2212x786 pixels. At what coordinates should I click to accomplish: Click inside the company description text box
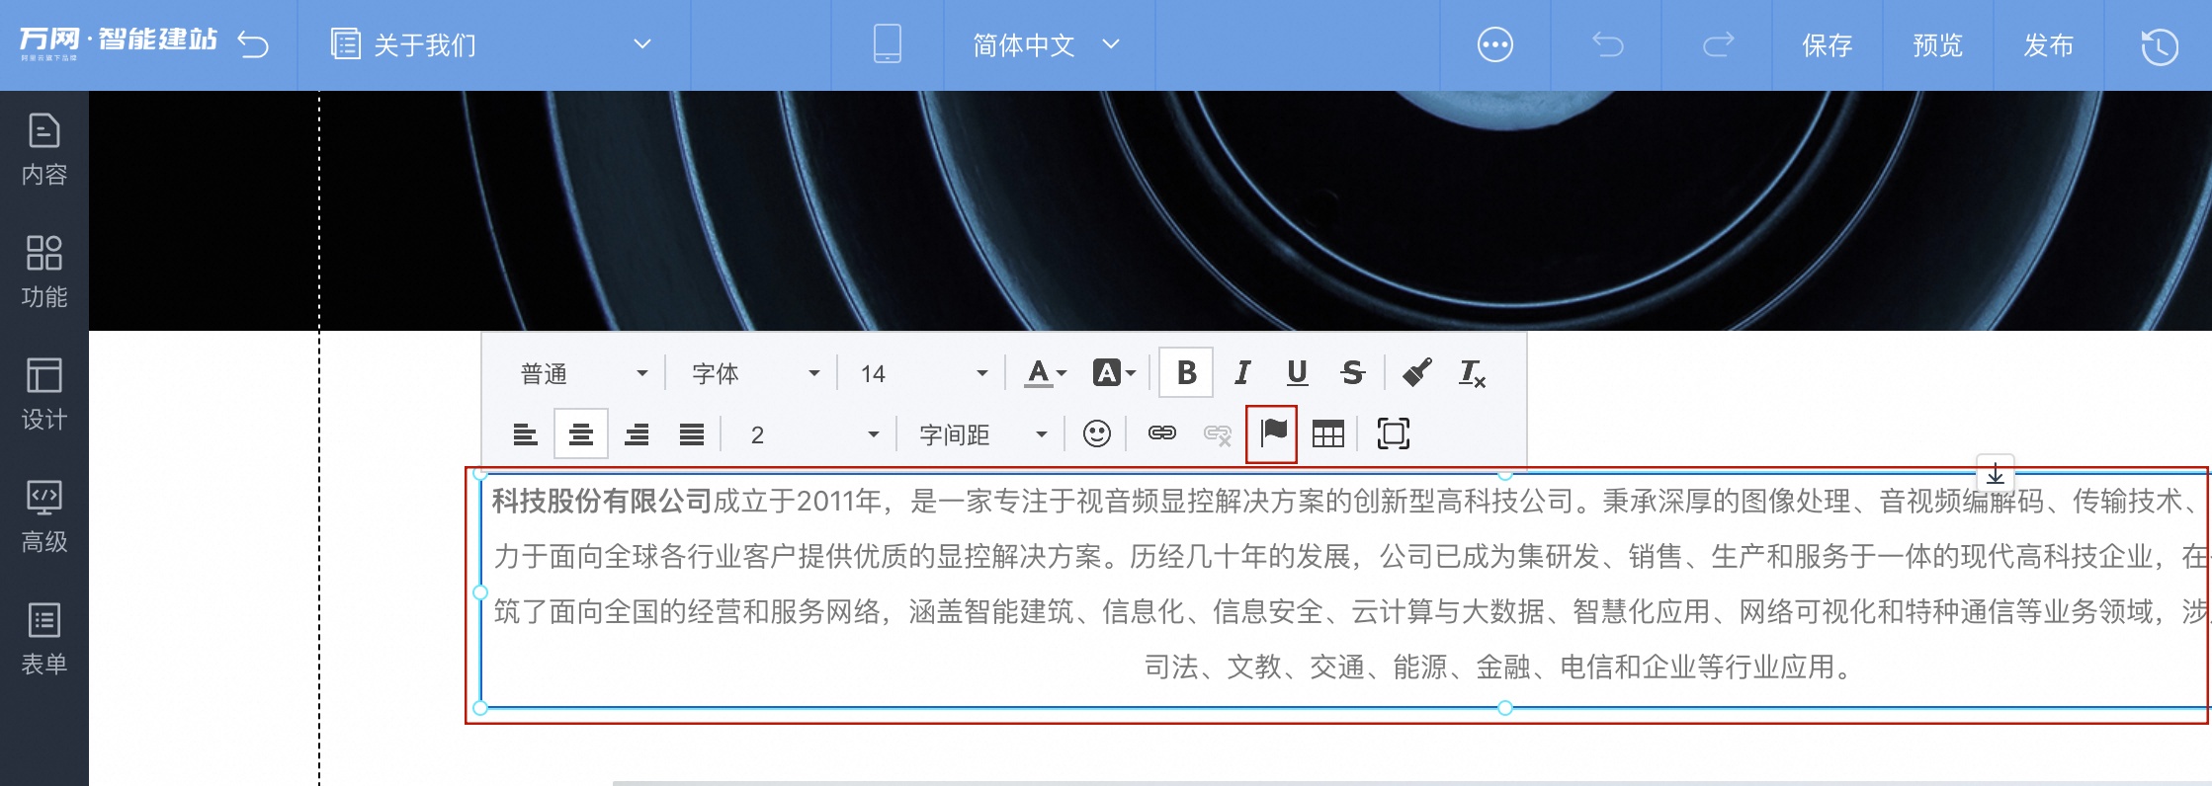tap(1344, 589)
